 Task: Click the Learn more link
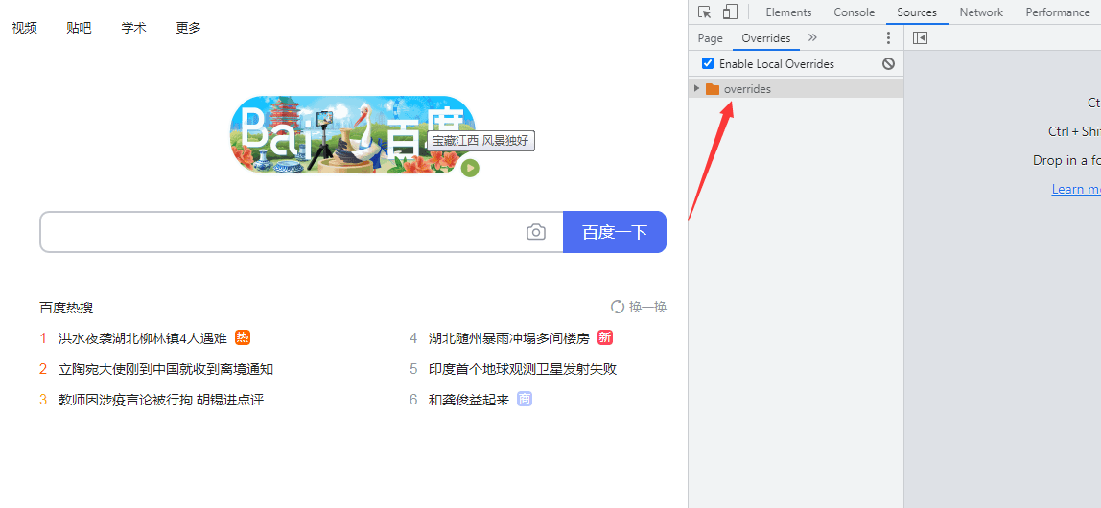click(x=1076, y=189)
